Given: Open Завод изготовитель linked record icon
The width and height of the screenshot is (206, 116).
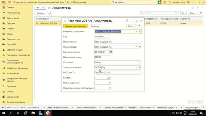Looking at the screenshot, I should (140, 67).
